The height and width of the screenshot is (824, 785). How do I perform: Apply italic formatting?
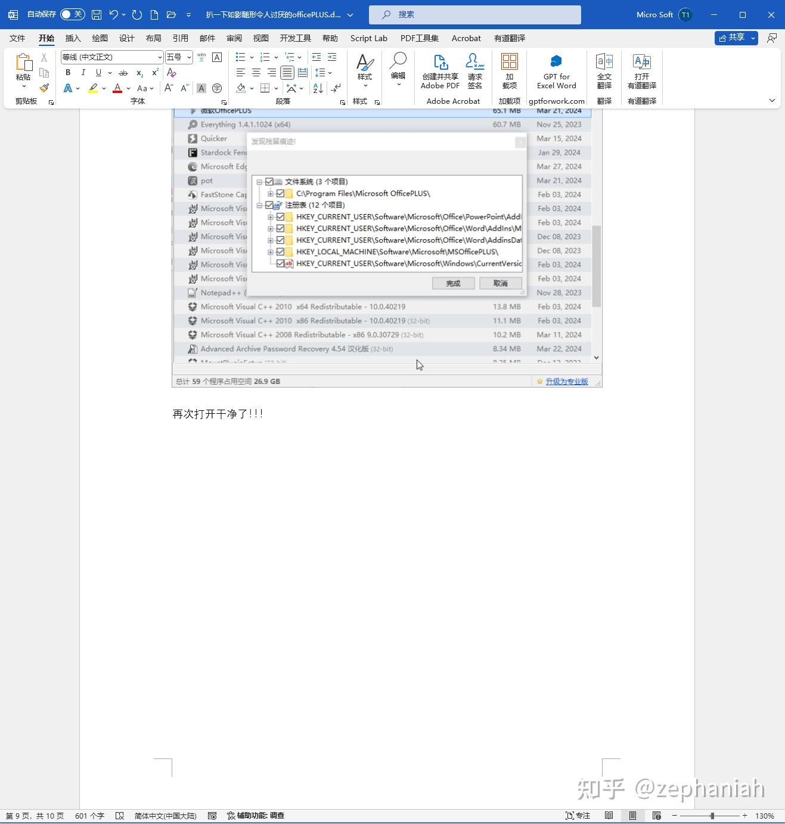83,73
